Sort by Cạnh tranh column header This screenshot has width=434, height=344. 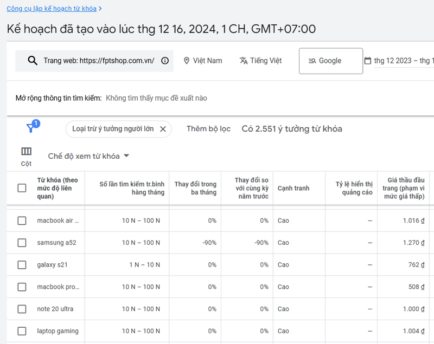click(293, 188)
